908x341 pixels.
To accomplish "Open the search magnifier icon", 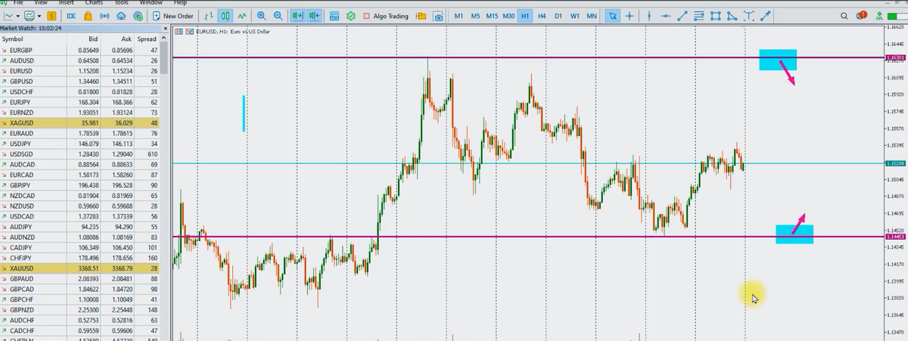I will 844,16.
